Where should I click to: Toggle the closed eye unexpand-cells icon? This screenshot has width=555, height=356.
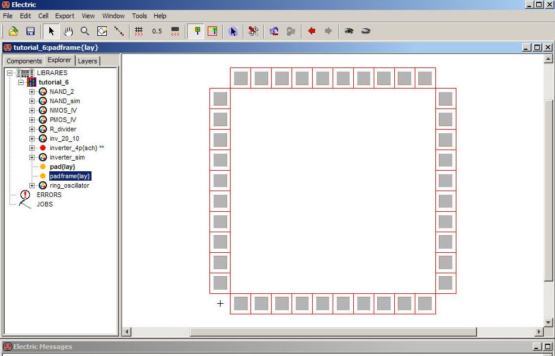[x=366, y=31]
